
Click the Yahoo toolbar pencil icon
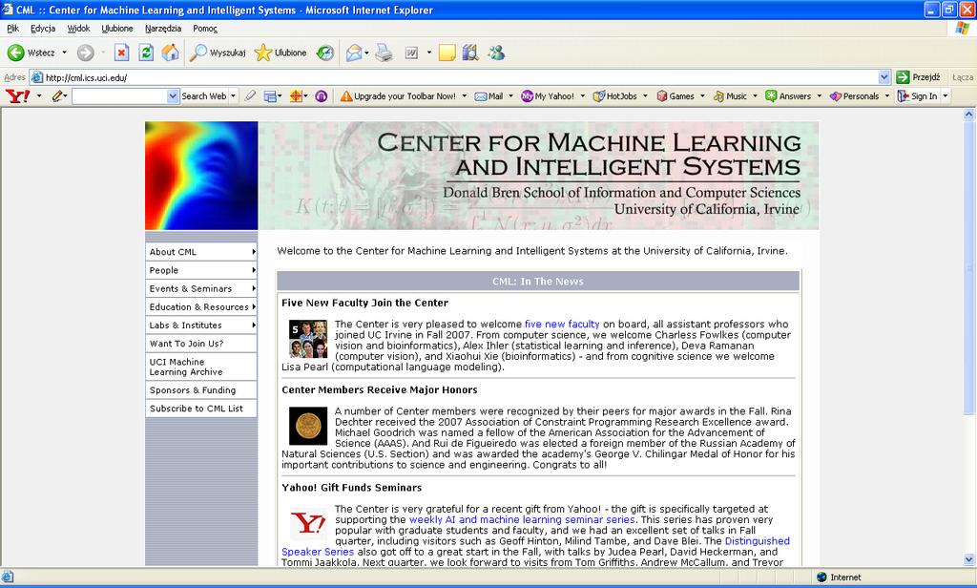[58, 96]
